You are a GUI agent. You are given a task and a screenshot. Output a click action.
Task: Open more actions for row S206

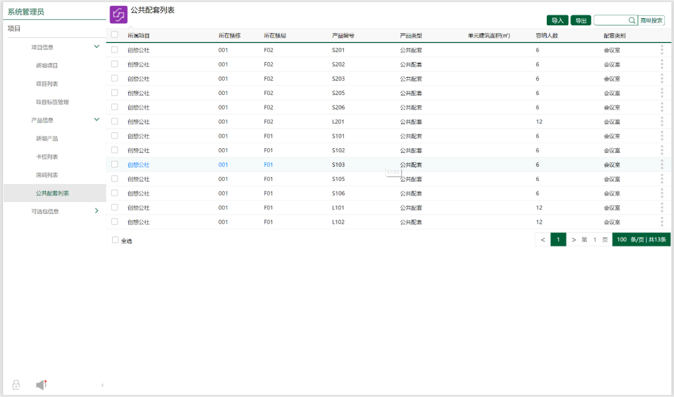pos(662,107)
